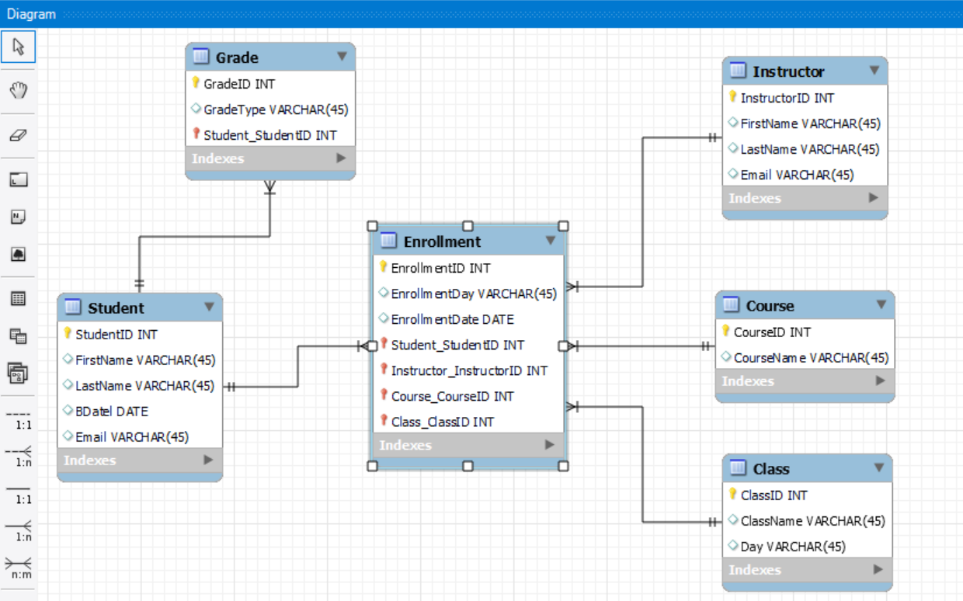Click the Course table title

point(770,305)
